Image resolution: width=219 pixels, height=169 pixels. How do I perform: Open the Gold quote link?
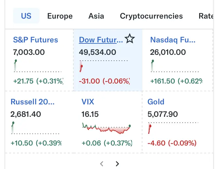[x=156, y=101]
